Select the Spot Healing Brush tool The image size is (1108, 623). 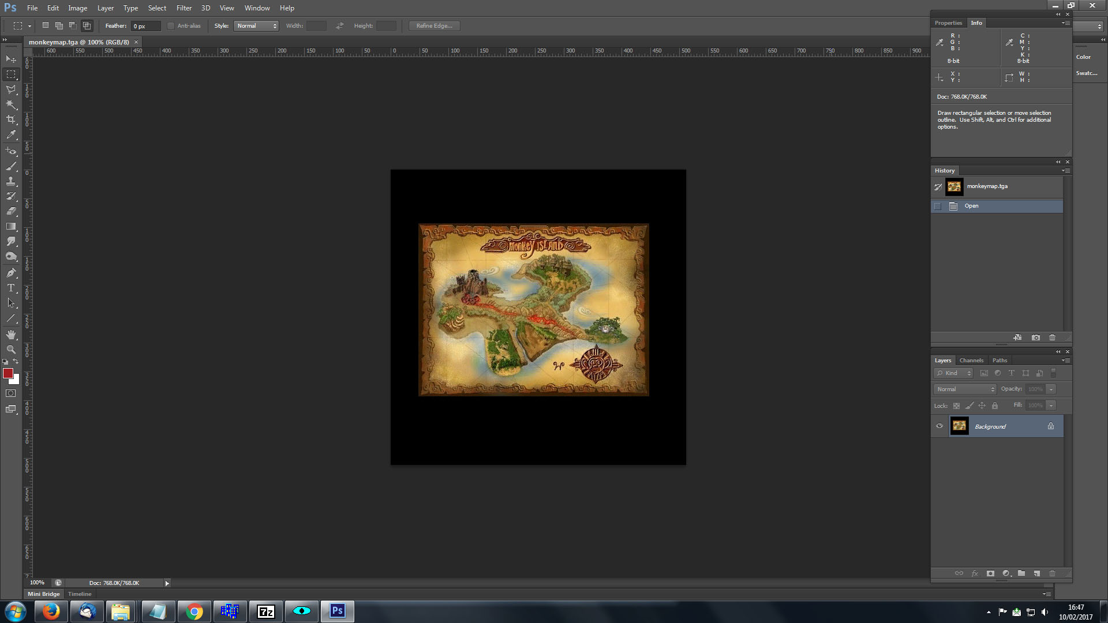click(11, 151)
